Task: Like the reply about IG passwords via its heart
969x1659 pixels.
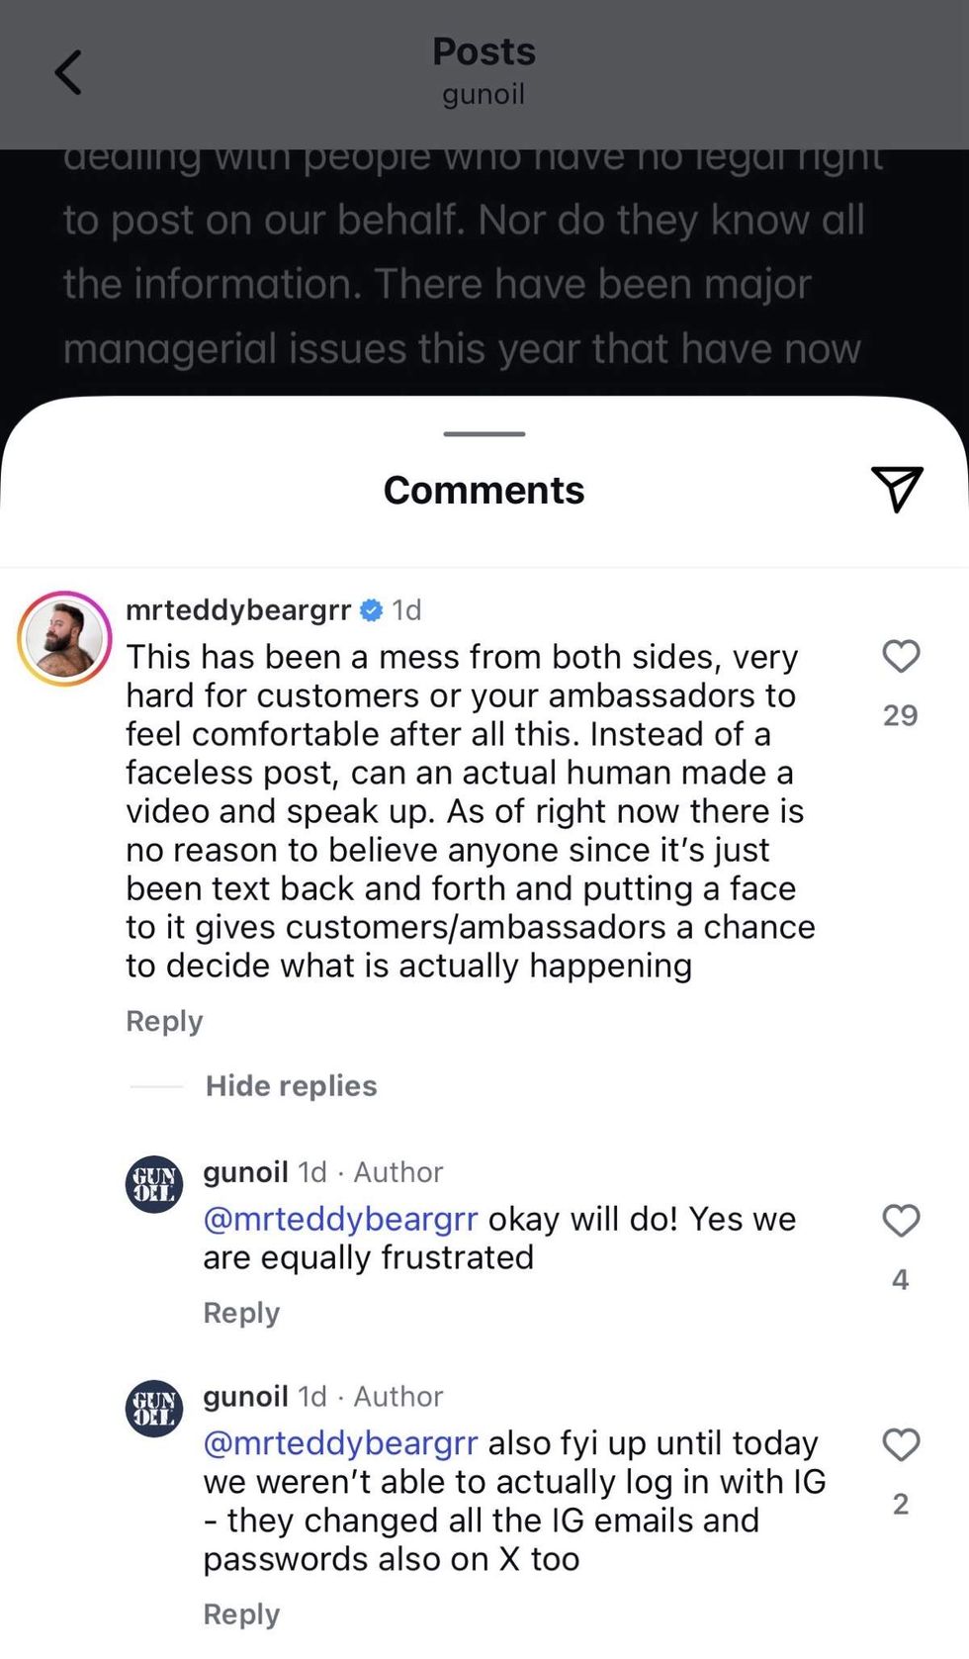Action: pyautogui.click(x=901, y=1445)
